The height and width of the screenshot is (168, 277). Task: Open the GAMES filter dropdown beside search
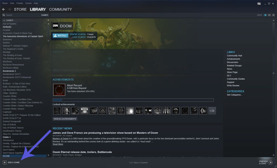(x=44, y=15)
